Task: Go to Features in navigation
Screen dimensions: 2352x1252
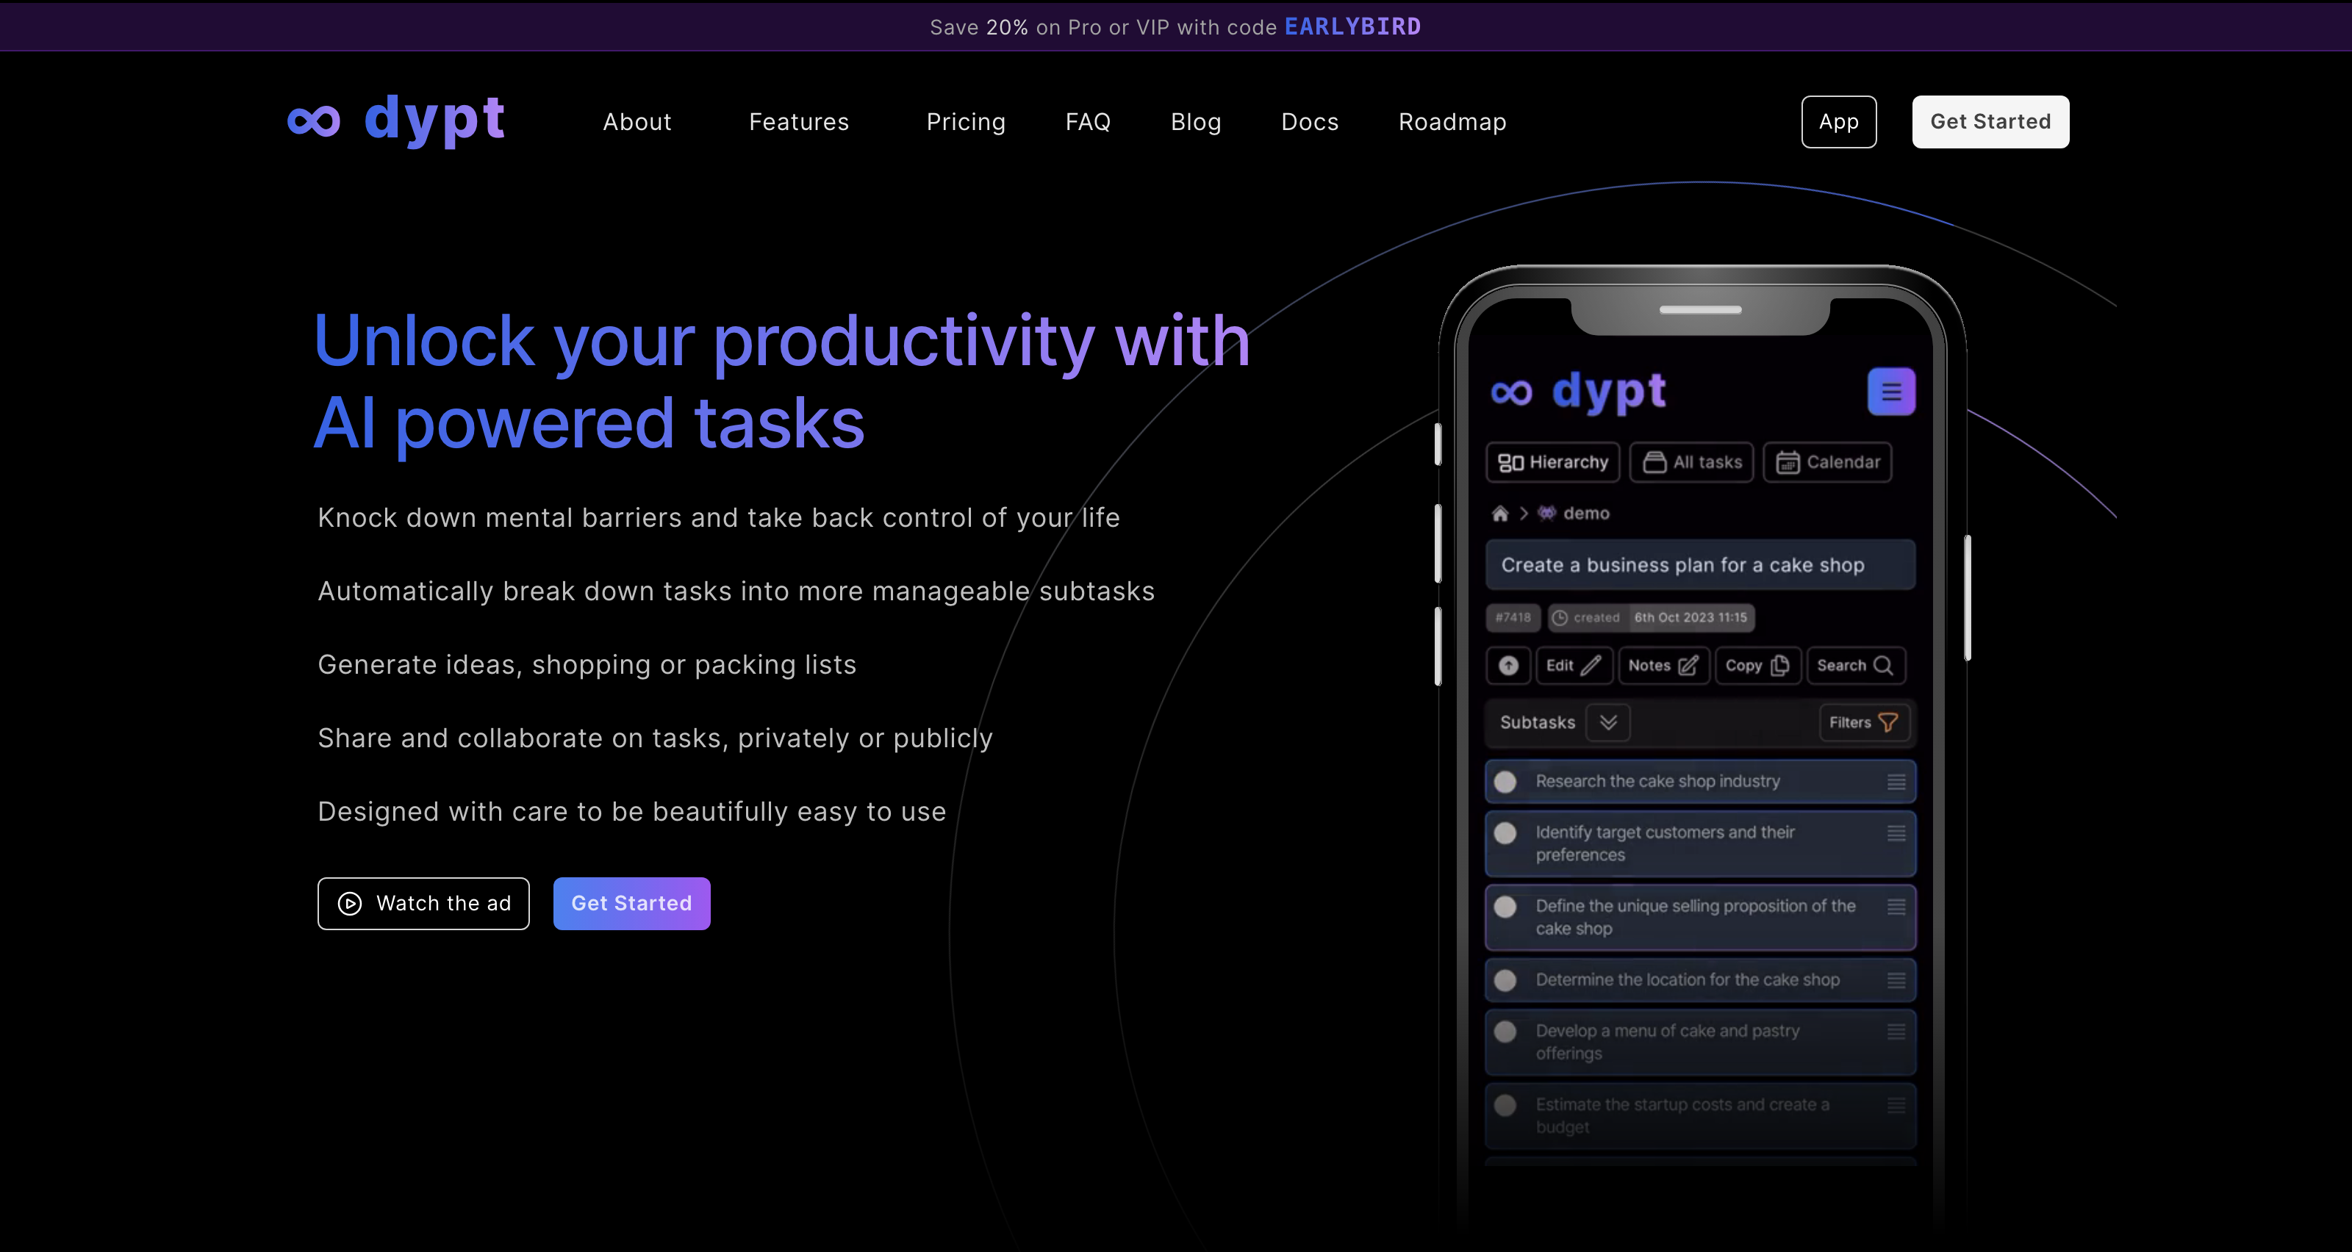Action: [799, 122]
